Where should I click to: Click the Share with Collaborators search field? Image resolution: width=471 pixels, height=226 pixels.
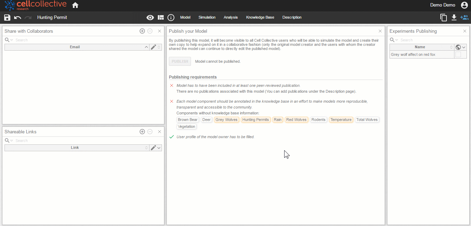click(88, 40)
